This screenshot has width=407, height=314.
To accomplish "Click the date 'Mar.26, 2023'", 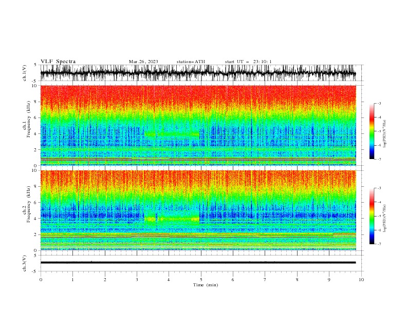I will 143,62.
